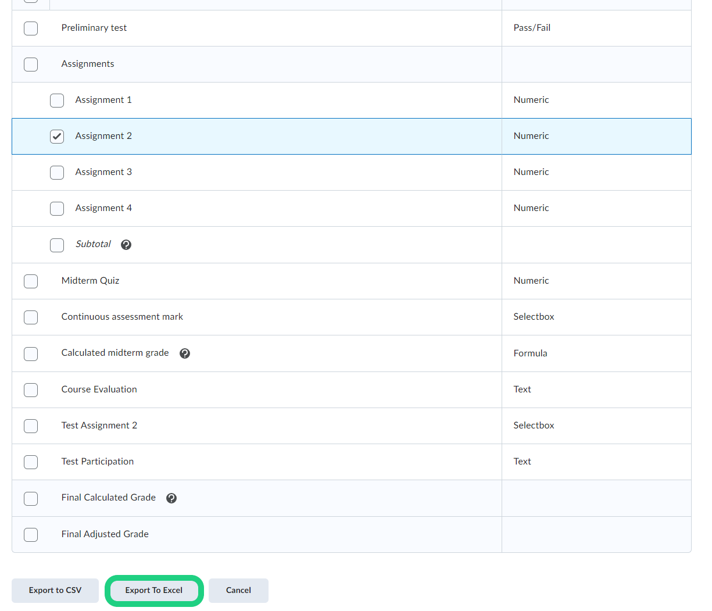This screenshot has width=712, height=611.
Task: Open help icon beside Calculated midterm grade
Action: coord(185,353)
